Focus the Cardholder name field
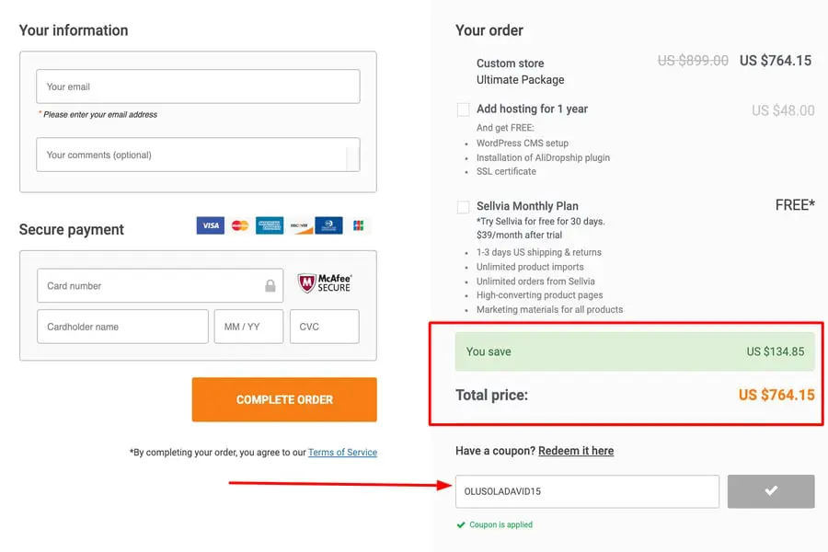The image size is (828, 552). click(x=122, y=327)
